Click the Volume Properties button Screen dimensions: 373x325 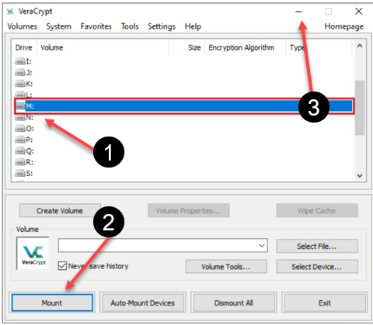[x=189, y=211]
